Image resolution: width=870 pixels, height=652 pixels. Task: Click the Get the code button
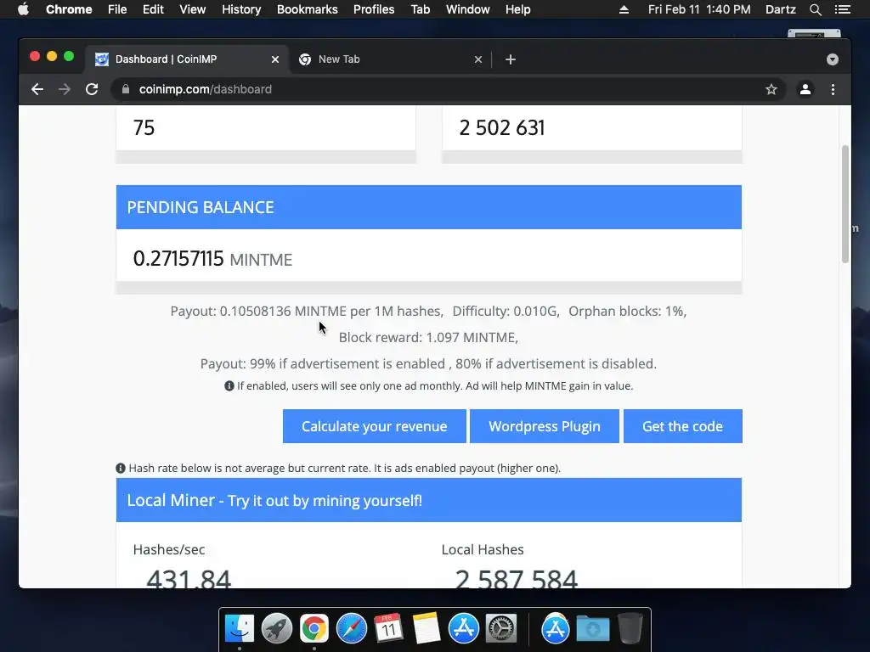682,426
